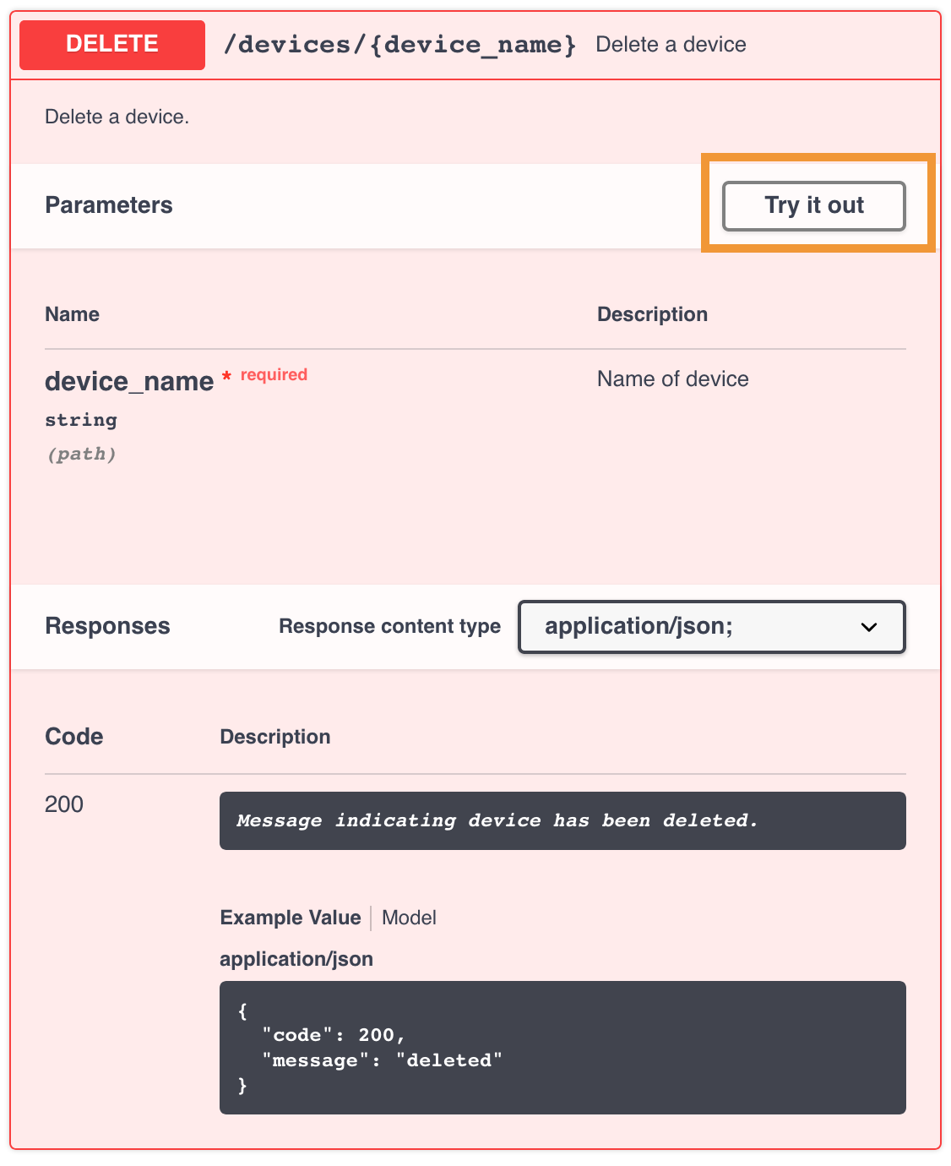The height and width of the screenshot is (1166, 951).
Task: Click the device_name parameter name
Action: [129, 381]
